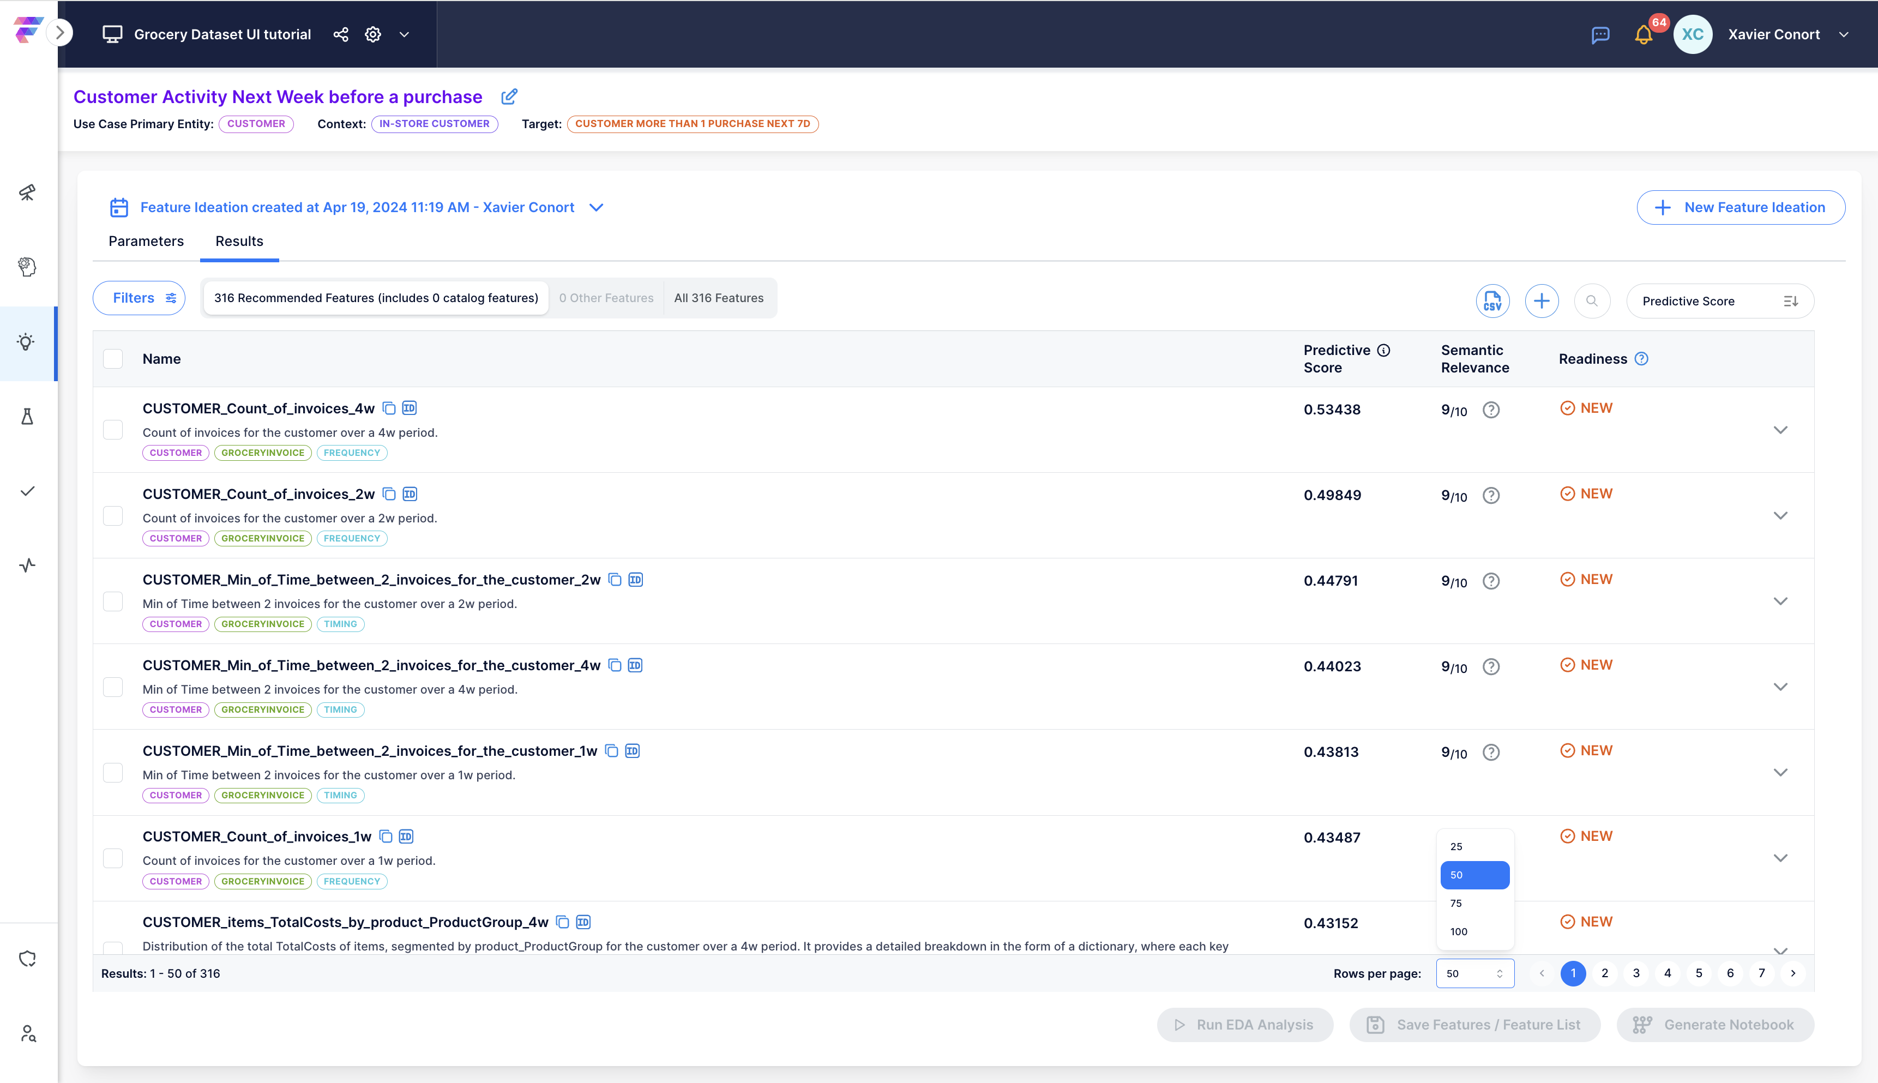Viewport: 1878px width, 1083px height.
Task: Go to results page 2
Action: [1604, 973]
